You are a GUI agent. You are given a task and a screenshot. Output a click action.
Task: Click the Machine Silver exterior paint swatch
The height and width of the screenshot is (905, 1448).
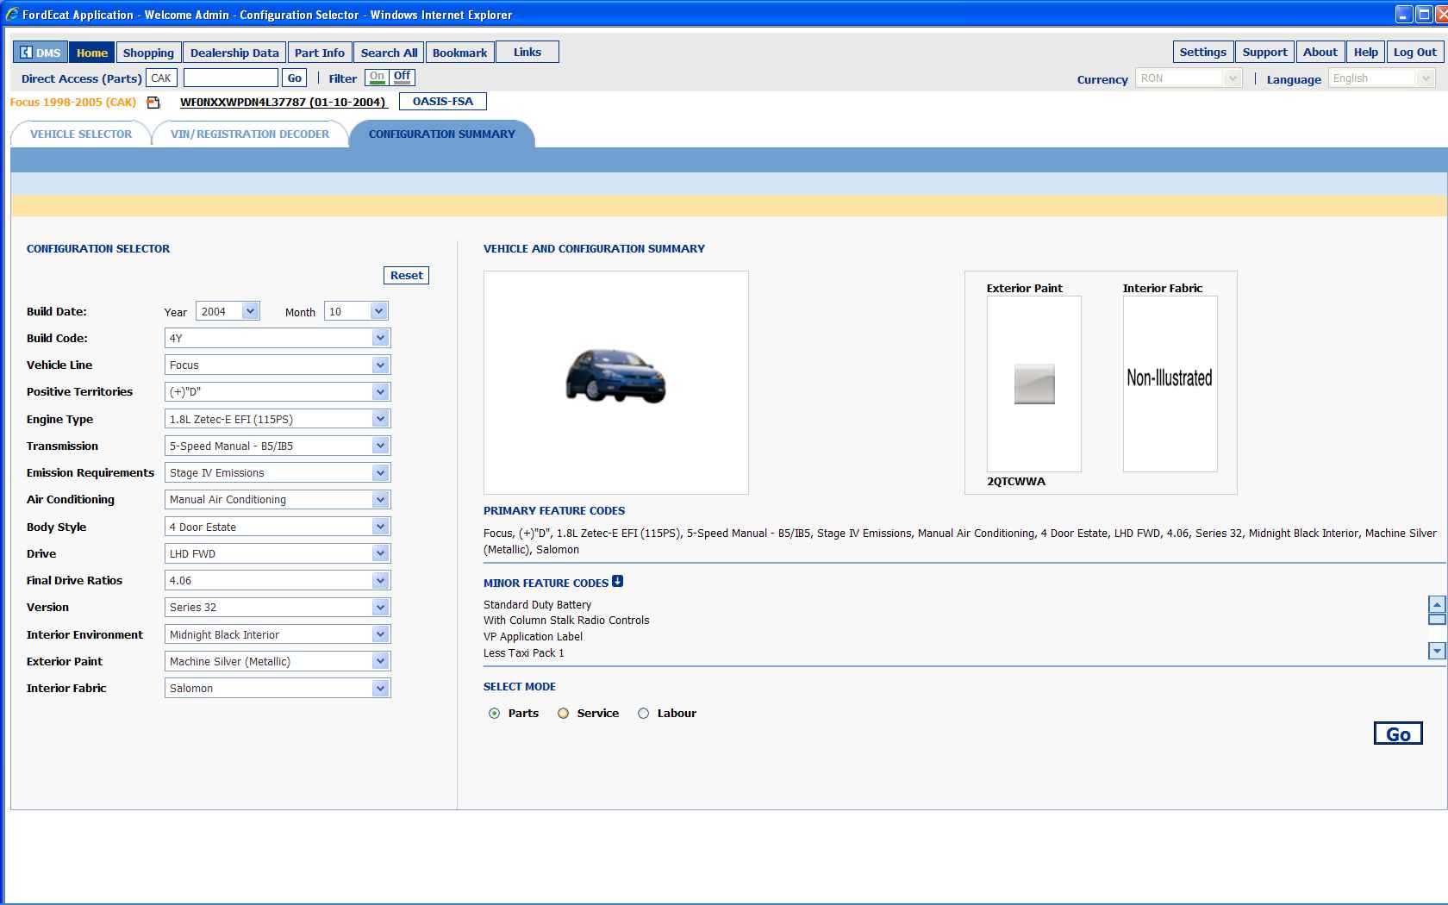pyautogui.click(x=1034, y=384)
